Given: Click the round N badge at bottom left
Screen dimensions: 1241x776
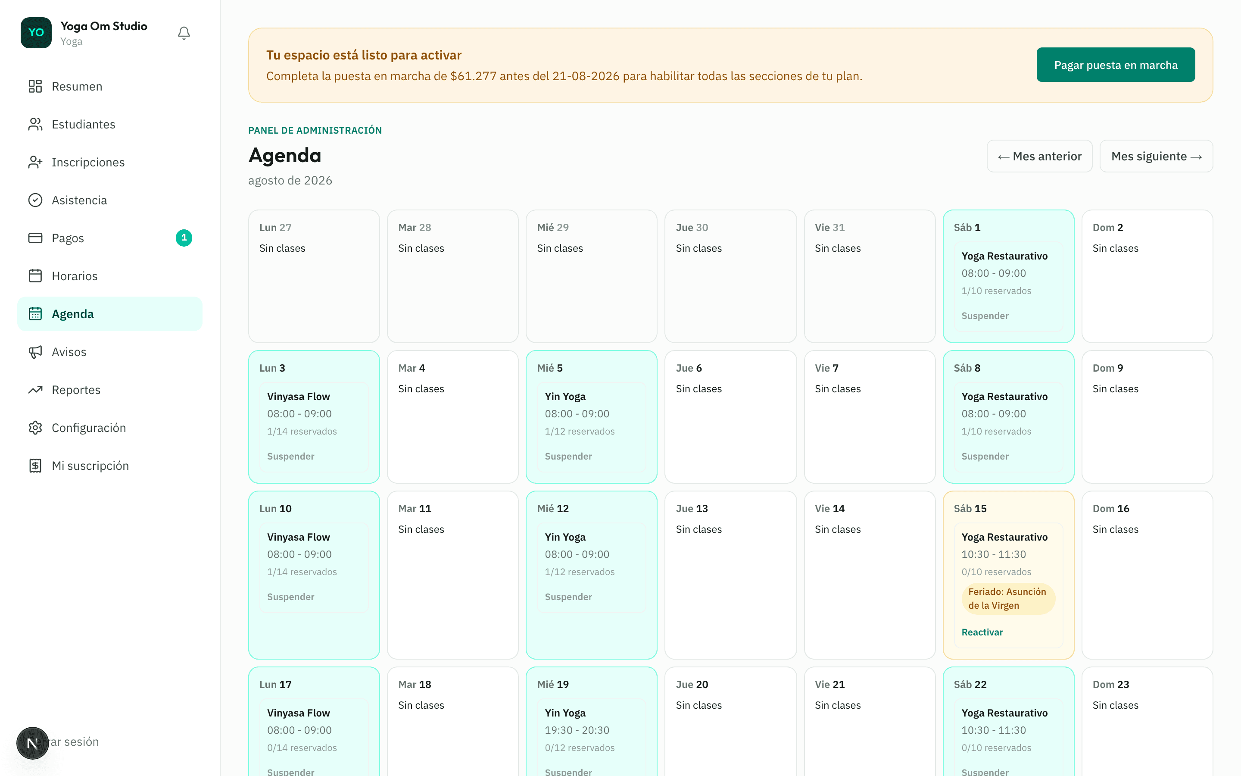Looking at the screenshot, I should 32,743.
